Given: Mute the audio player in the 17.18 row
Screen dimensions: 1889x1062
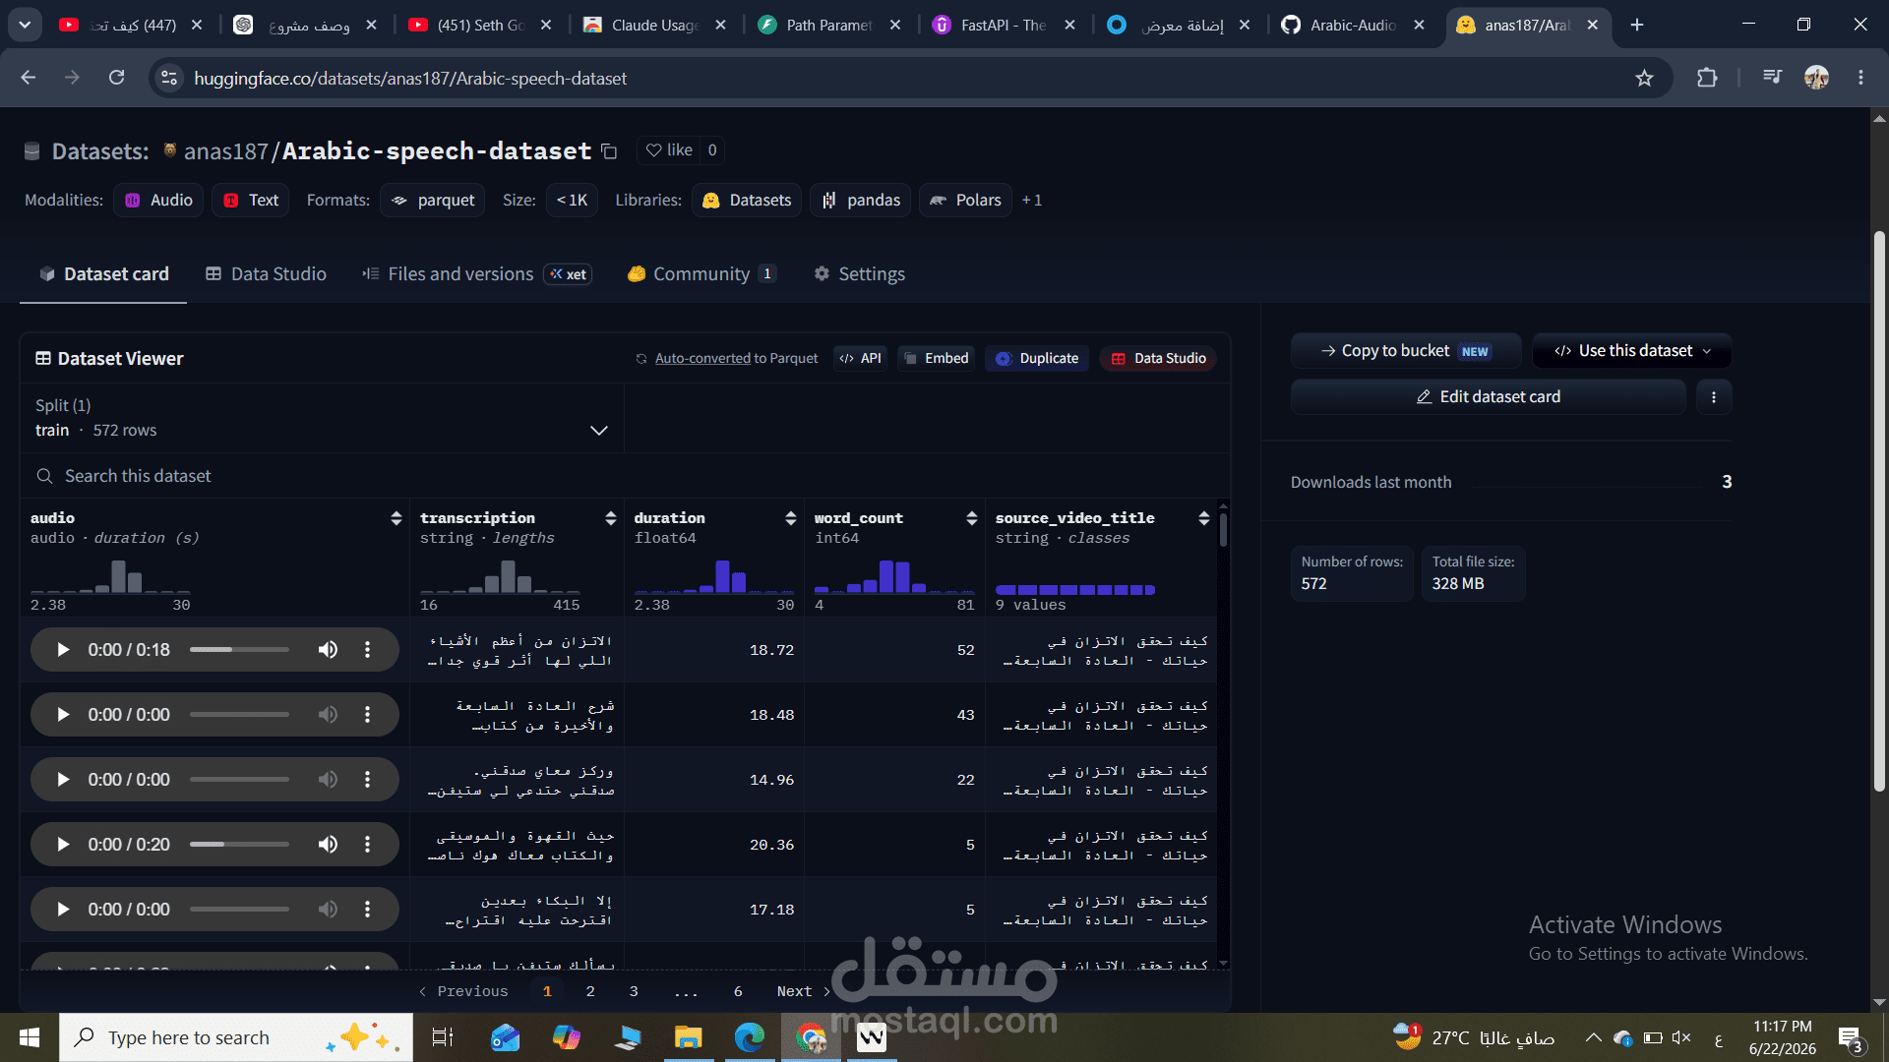Looking at the screenshot, I should (328, 910).
